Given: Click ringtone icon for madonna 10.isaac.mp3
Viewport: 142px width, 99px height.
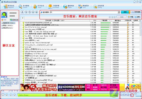Looking at the screenshot, I should [128, 82].
